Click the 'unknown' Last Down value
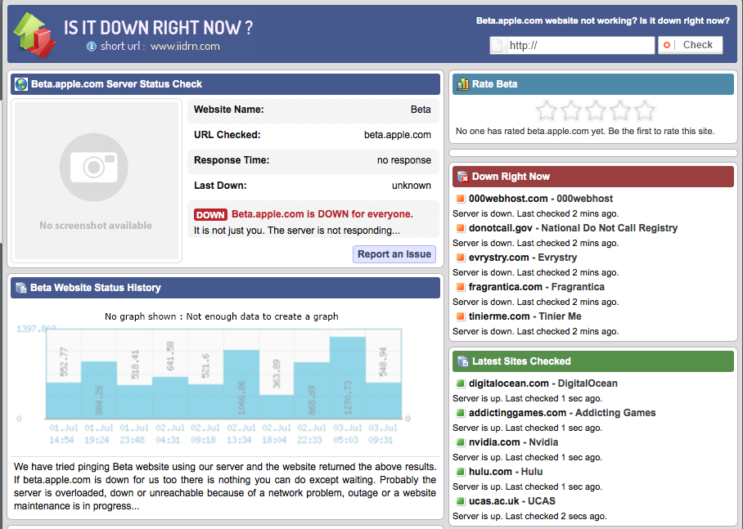Screen dimensions: 743x529 click(x=412, y=186)
